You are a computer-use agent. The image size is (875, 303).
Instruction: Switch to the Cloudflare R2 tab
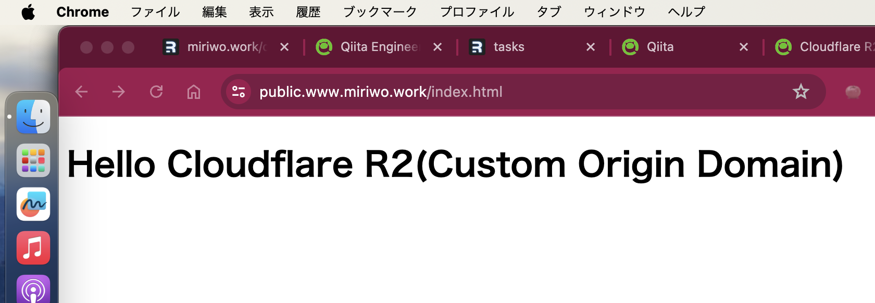823,47
